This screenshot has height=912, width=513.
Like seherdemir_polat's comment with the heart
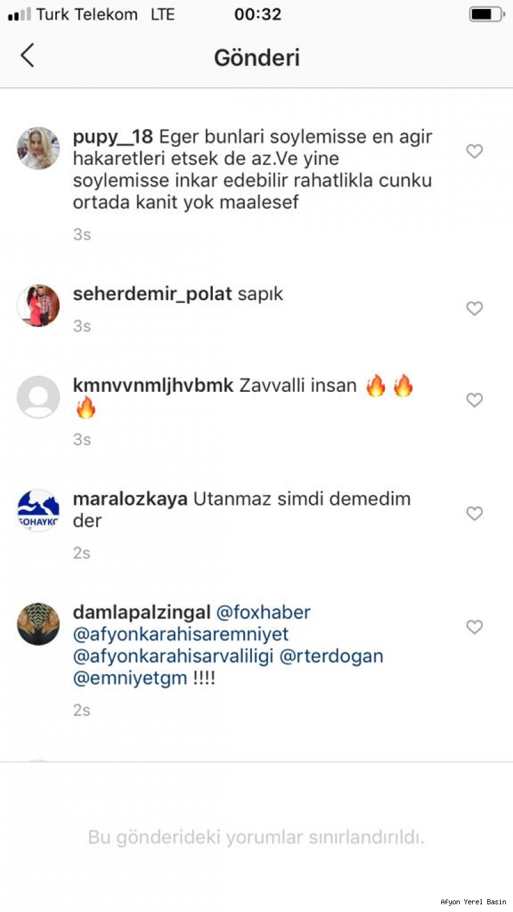474,308
